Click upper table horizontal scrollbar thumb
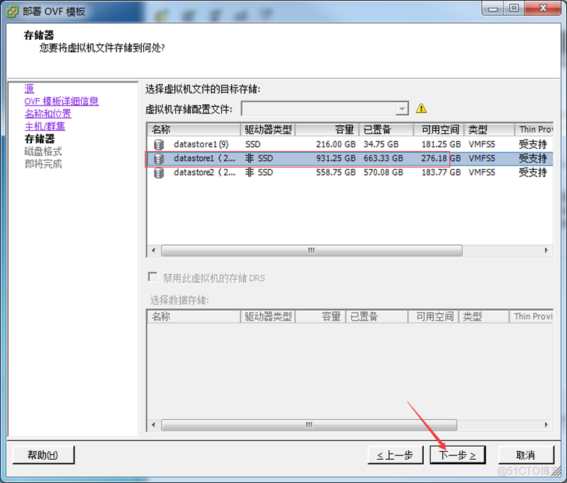Viewport: 567px width, 483px height. pos(312,250)
